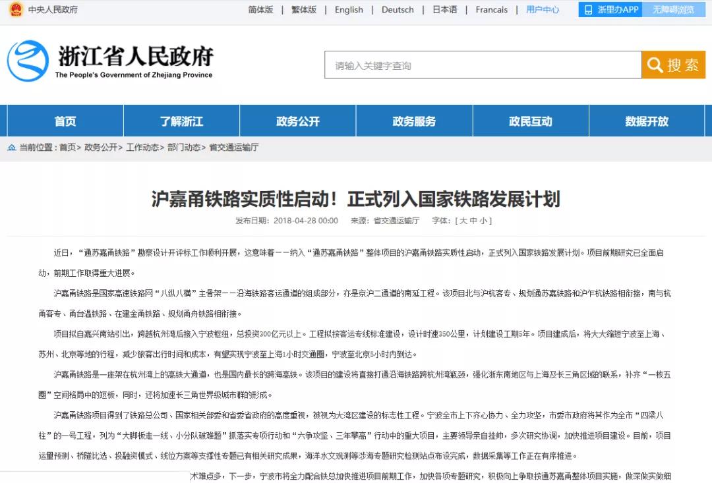
Task: Select the 首页 navigation tab
Action: click(65, 121)
